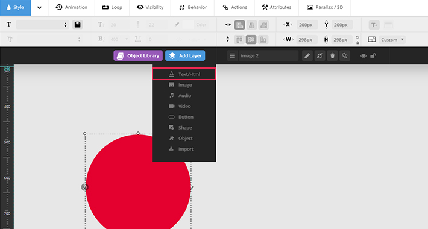Toggle layer visibility eye icon

363,56
